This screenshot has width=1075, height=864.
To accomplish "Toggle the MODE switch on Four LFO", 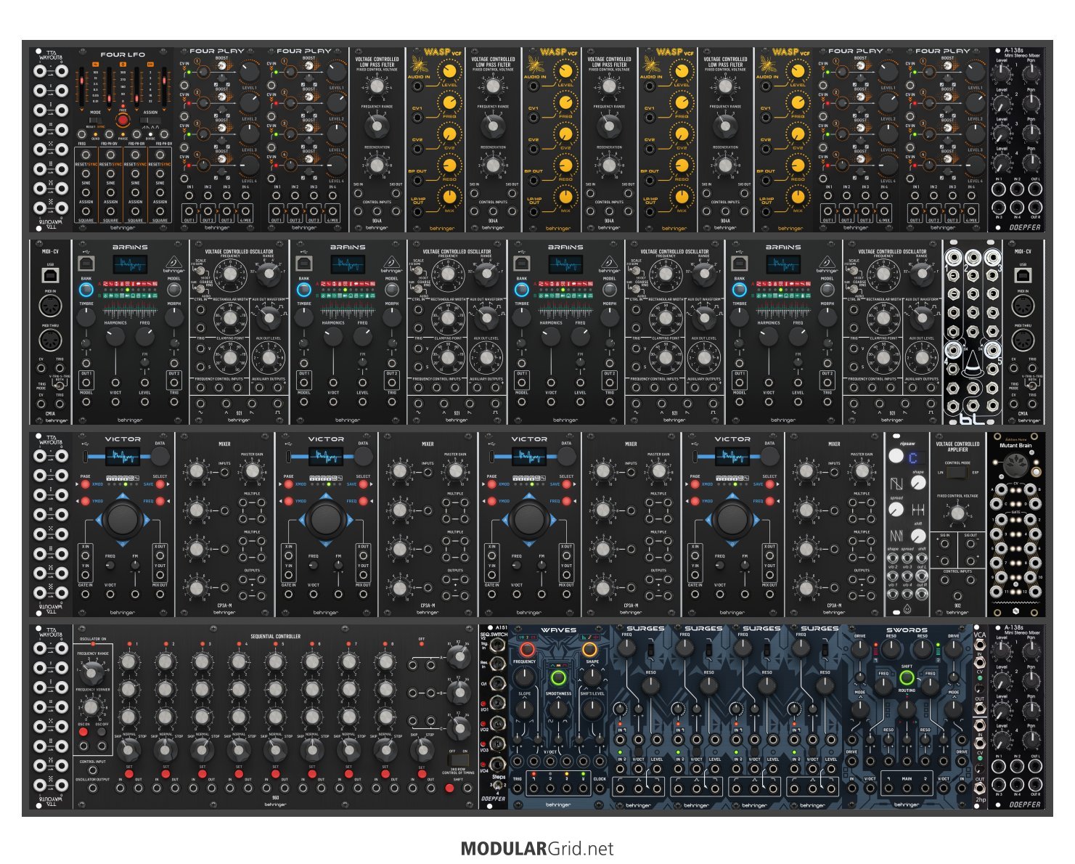I will tap(96, 121).
